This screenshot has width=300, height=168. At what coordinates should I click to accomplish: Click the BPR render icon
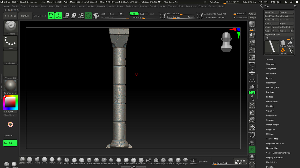(x=252, y=24)
